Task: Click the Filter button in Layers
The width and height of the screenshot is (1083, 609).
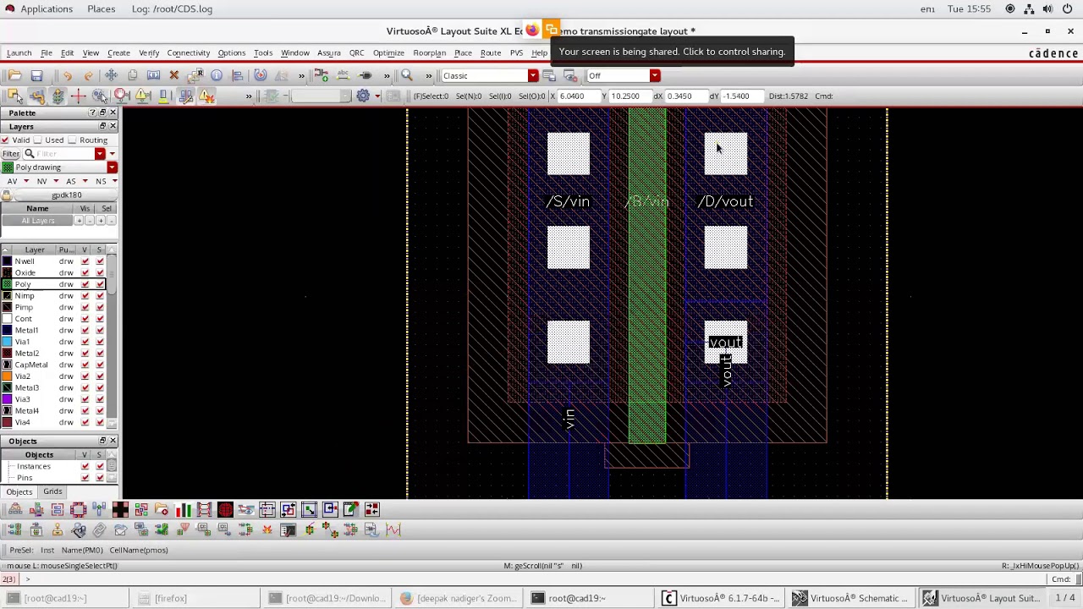Action: [11, 153]
